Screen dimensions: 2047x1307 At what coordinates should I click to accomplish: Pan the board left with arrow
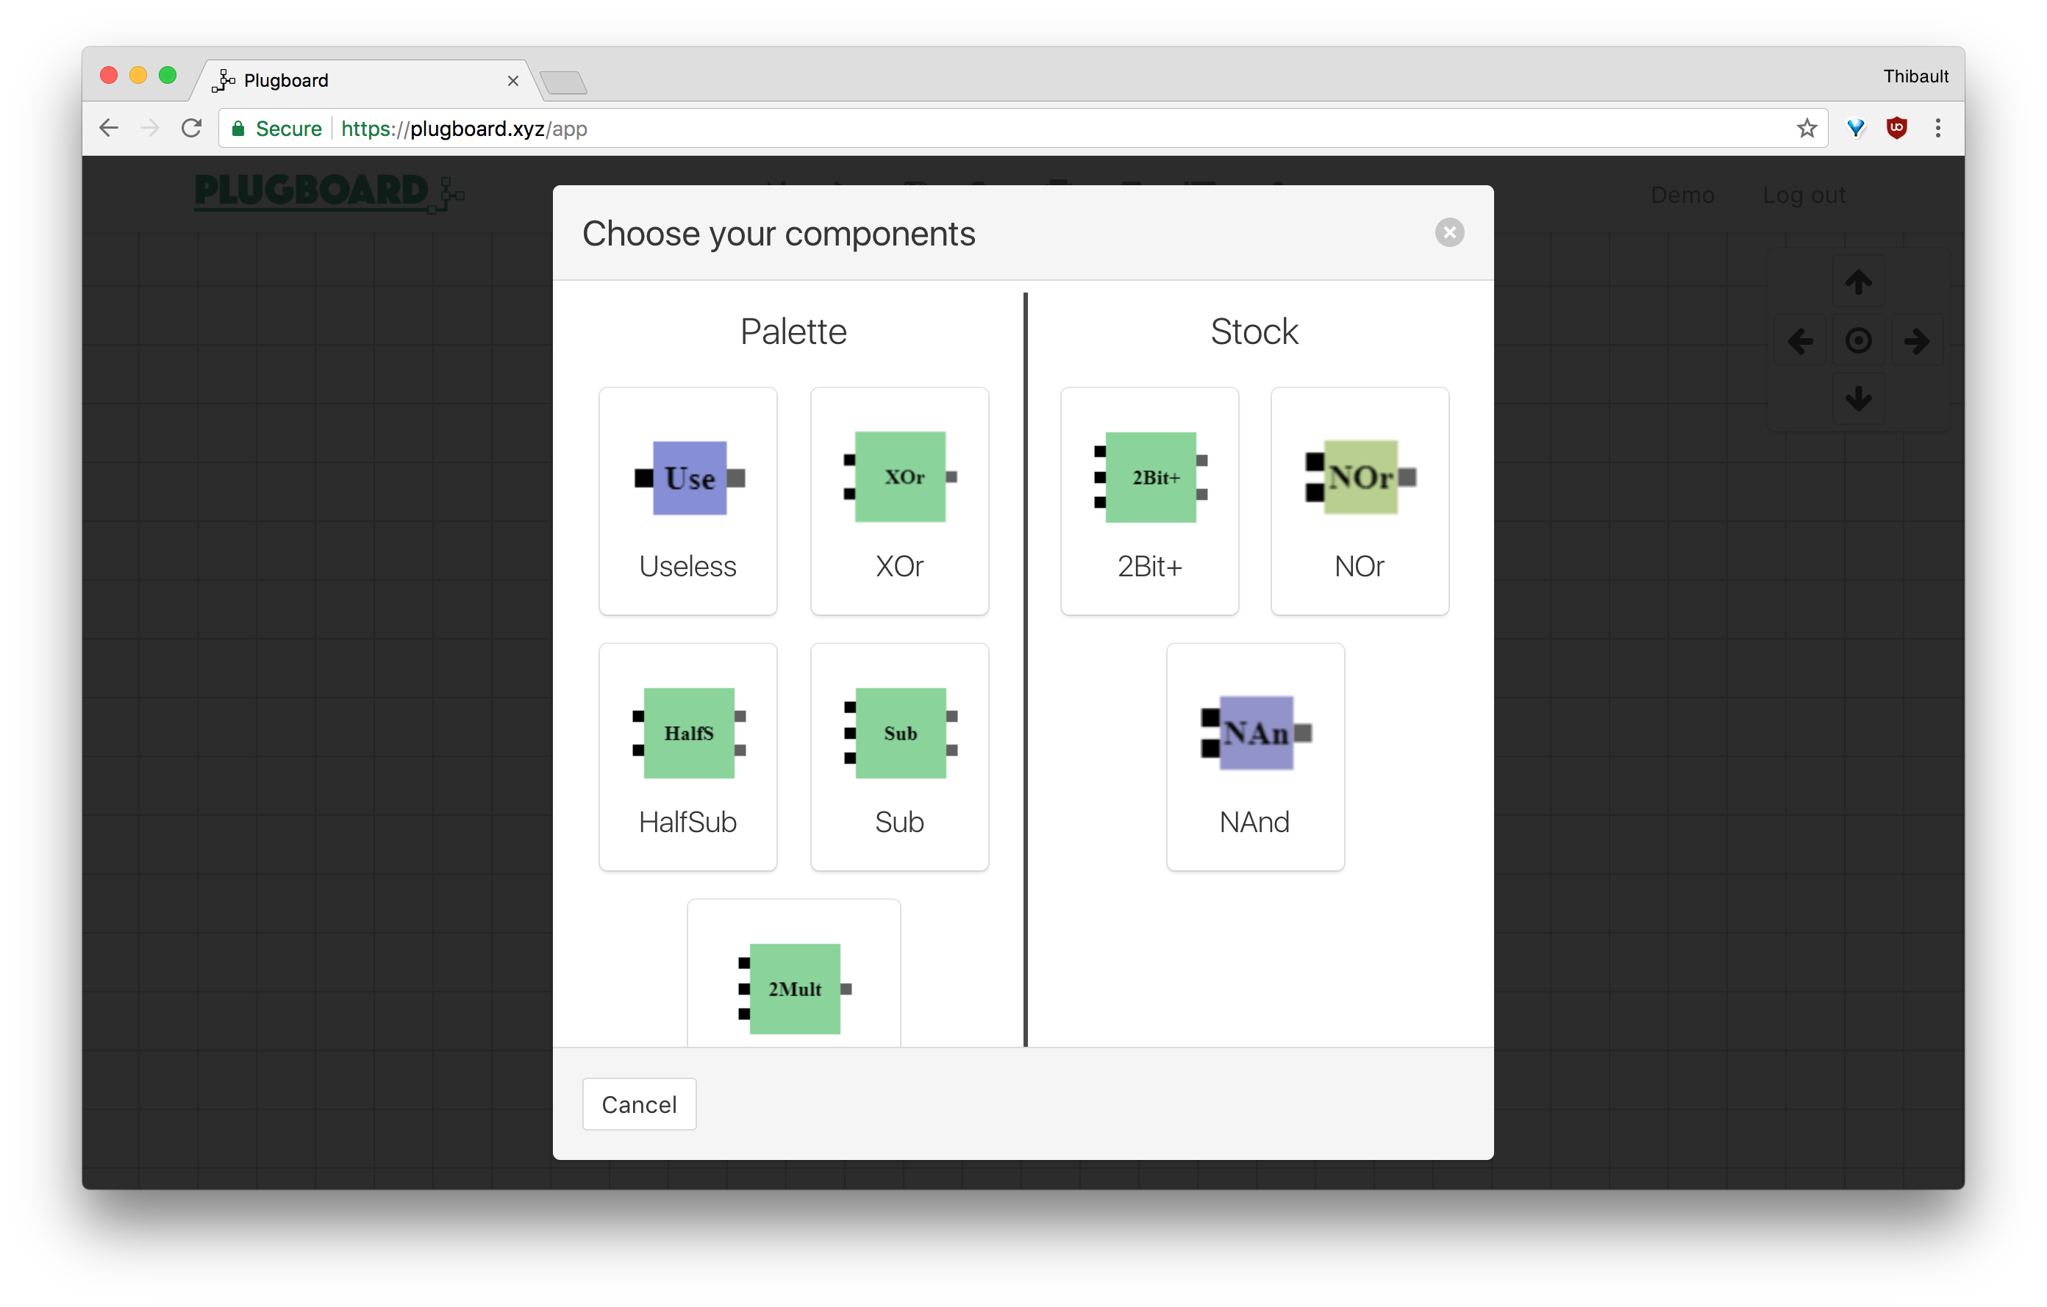coord(1800,342)
